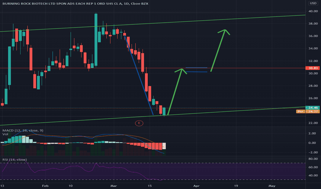Click the MACD (12, 26, close, 9) legend
This screenshot has width=321, height=189.
pyautogui.click(x=23, y=130)
